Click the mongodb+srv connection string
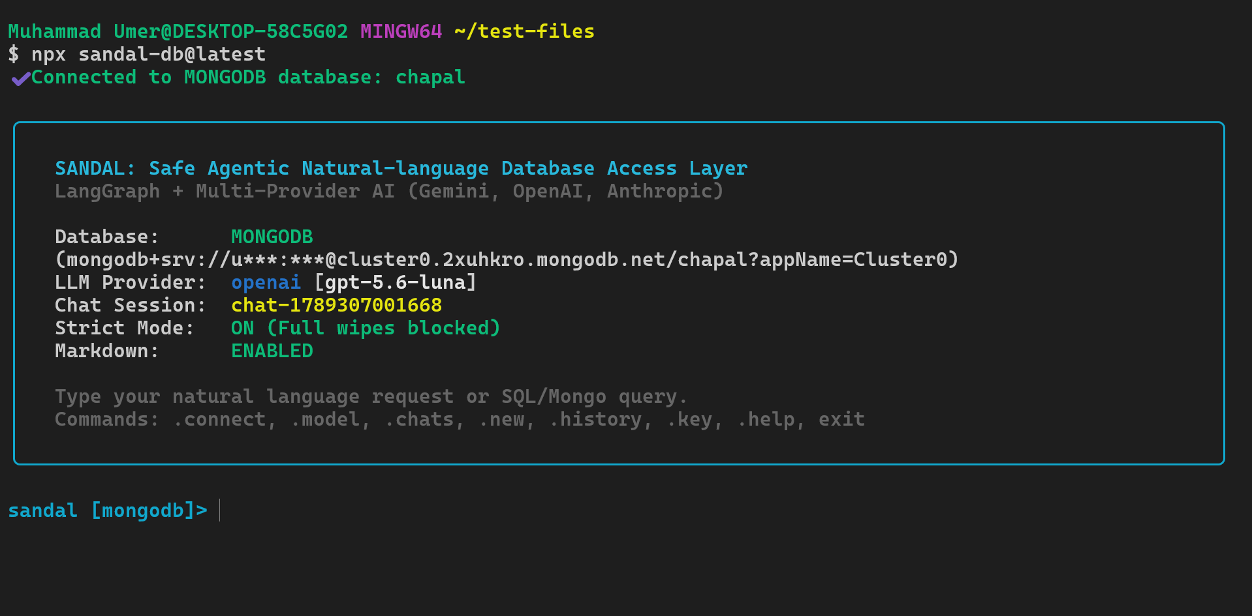This screenshot has width=1252, height=616. coord(507,259)
